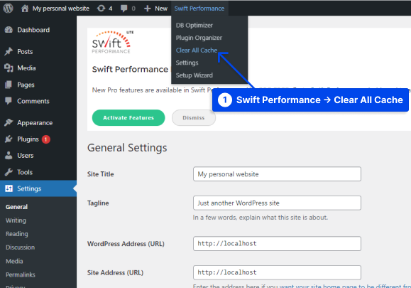Open Appearance menu in sidebar
This screenshot has width=411, height=288.
[x=35, y=123]
